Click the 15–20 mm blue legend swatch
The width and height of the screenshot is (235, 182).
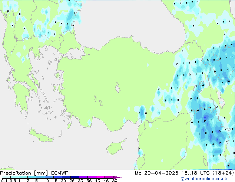coord(57,177)
